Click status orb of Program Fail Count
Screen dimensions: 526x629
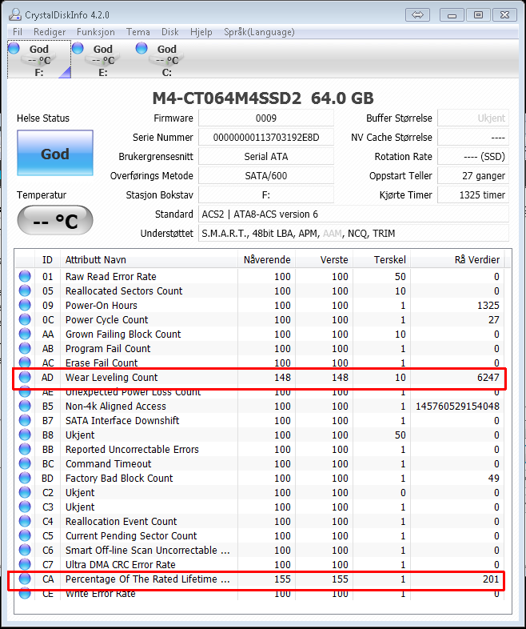coord(25,348)
